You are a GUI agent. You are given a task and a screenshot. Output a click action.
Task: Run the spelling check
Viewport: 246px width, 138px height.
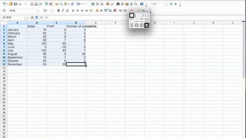(x=47, y=4)
